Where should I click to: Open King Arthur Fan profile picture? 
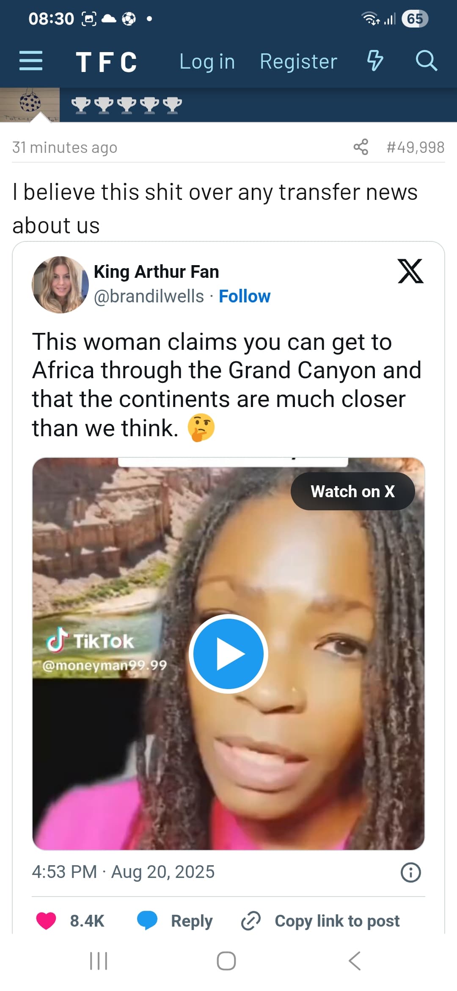click(x=60, y=285)
